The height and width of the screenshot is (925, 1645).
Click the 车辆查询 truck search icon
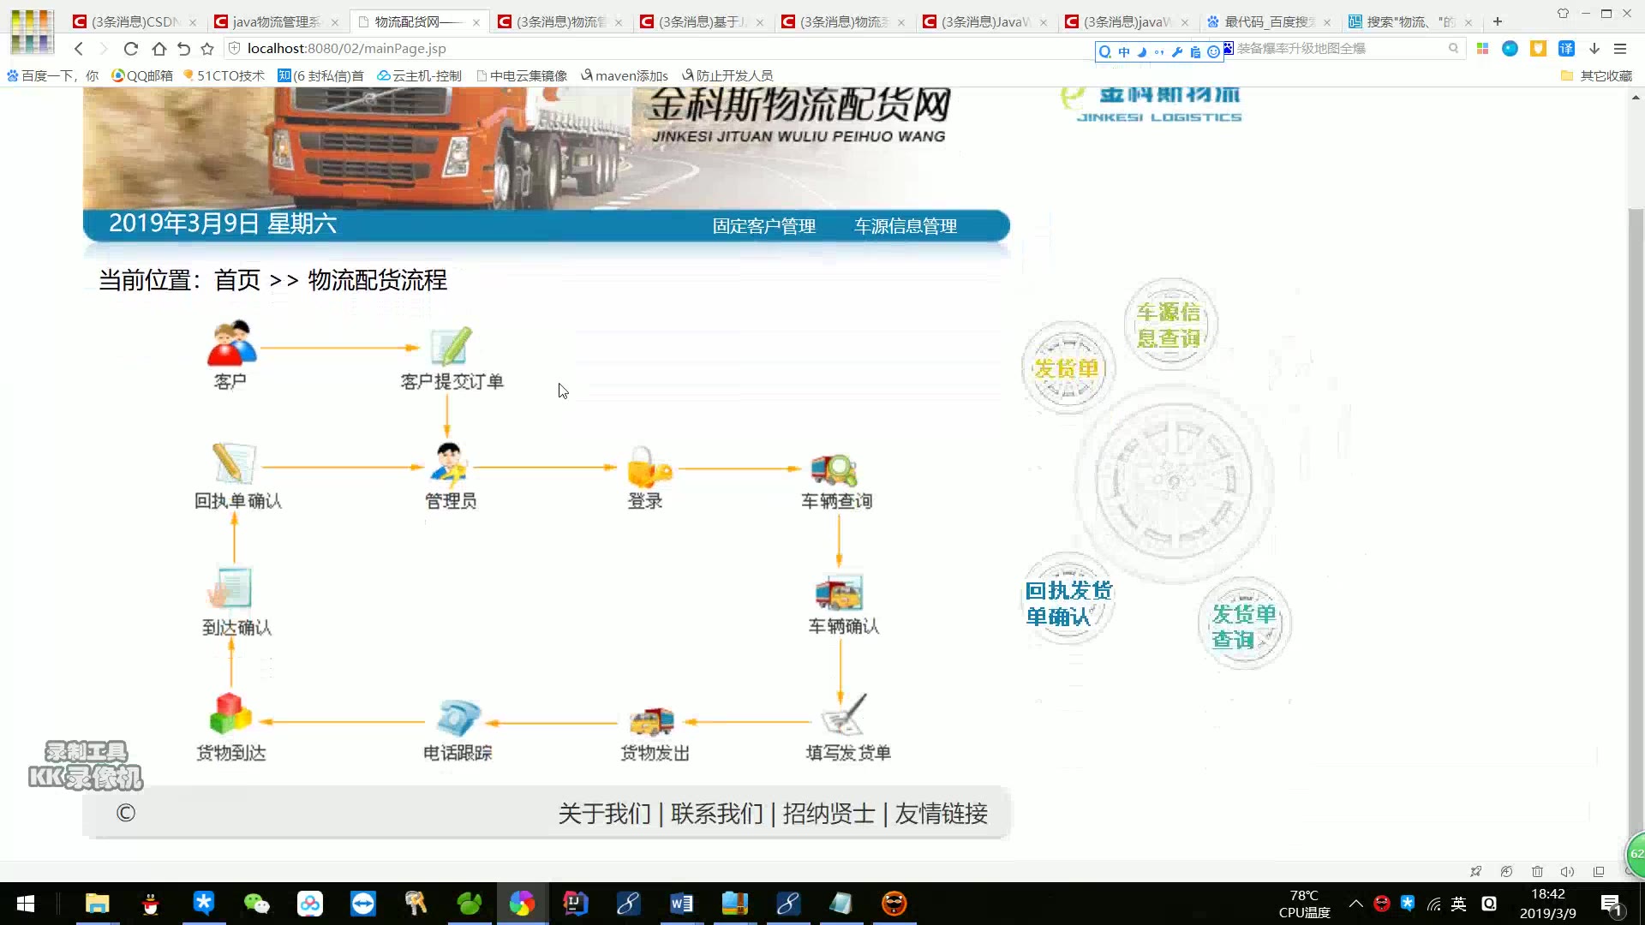point(834,468)
